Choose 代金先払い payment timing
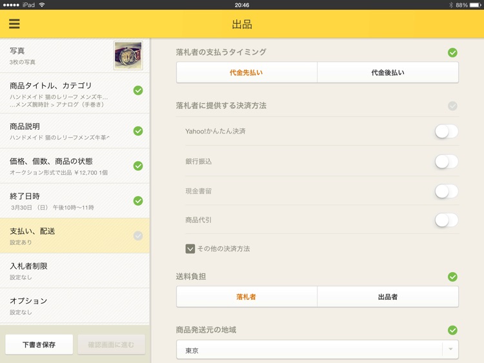 tap(247, 72)
